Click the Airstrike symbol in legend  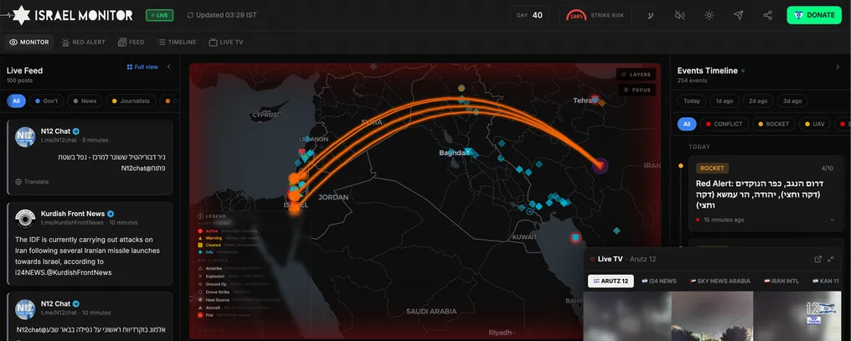click(x=201, y=268)
